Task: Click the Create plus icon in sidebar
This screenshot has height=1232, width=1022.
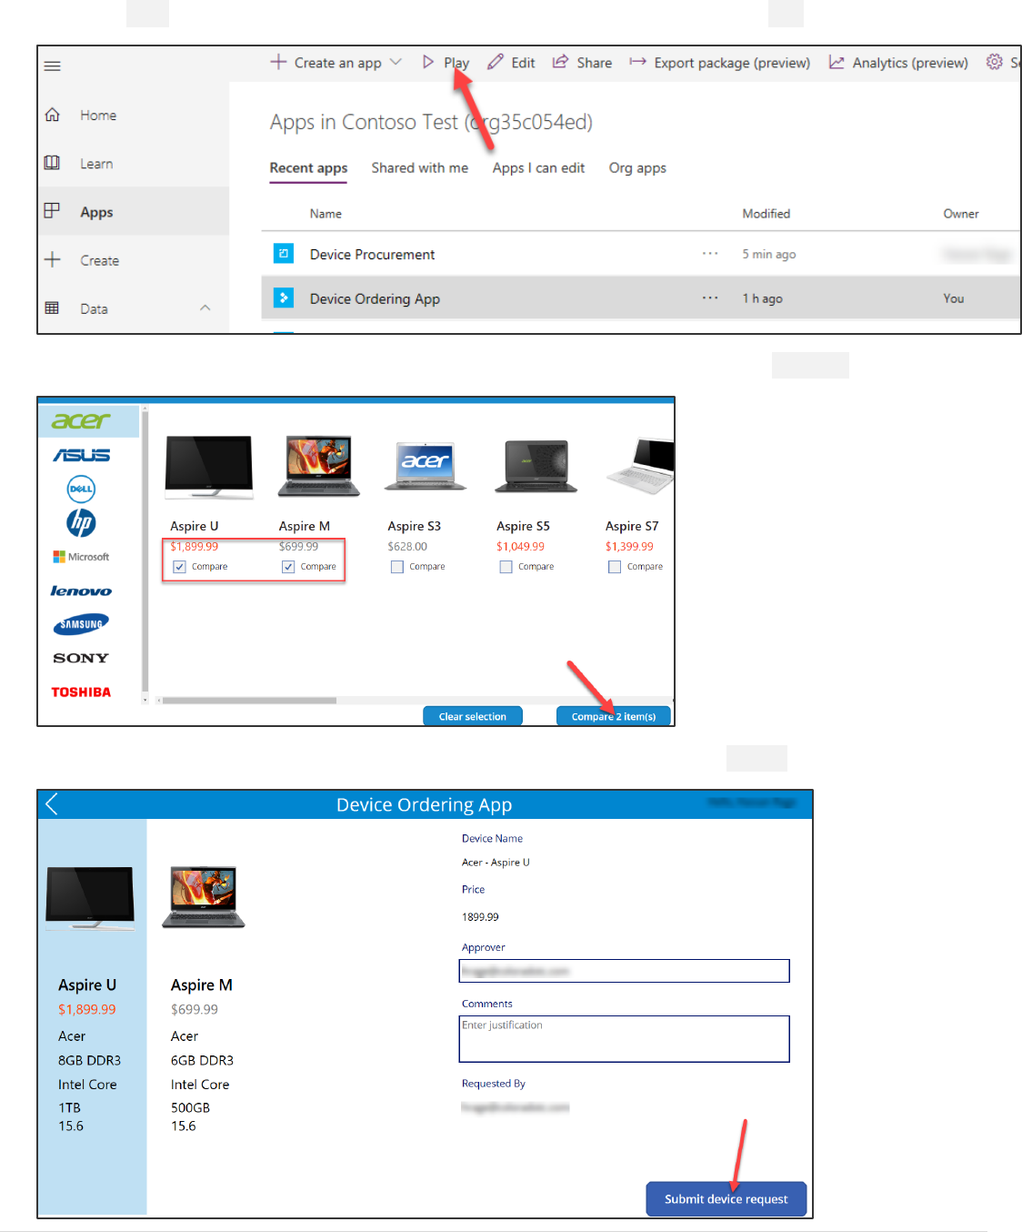Action: 53,259
